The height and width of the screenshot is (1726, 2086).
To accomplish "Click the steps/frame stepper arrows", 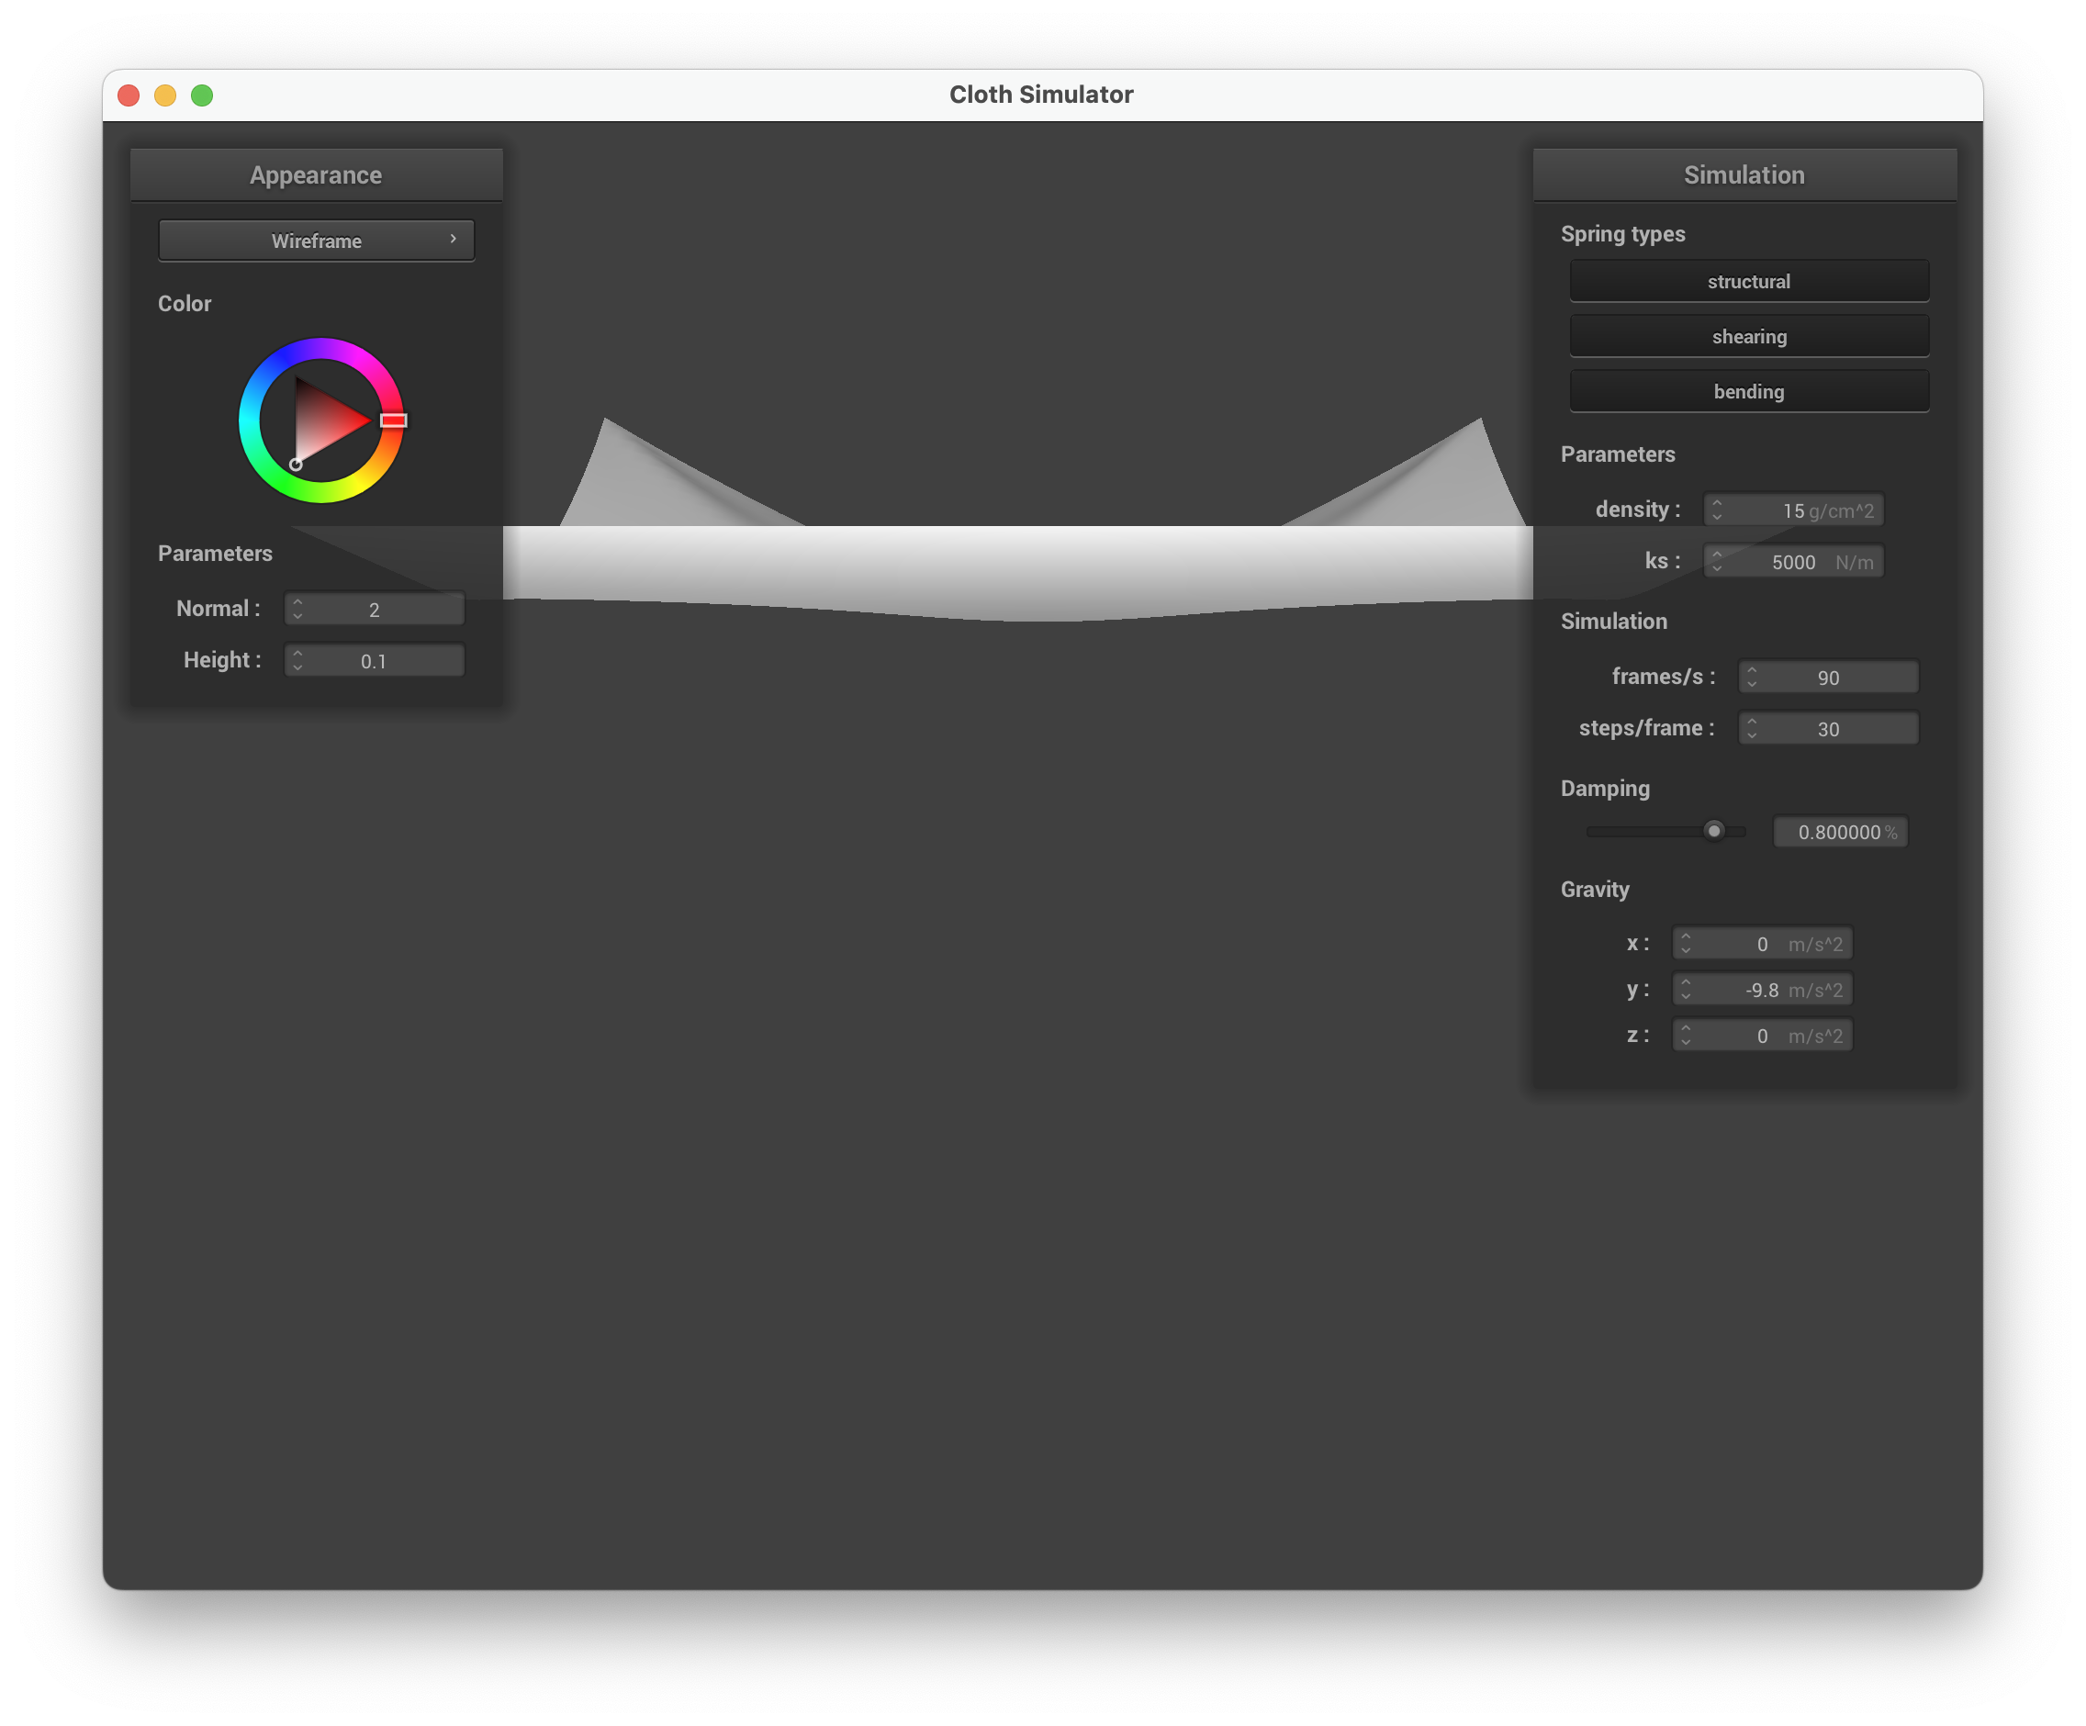I will click(1751, 729).
